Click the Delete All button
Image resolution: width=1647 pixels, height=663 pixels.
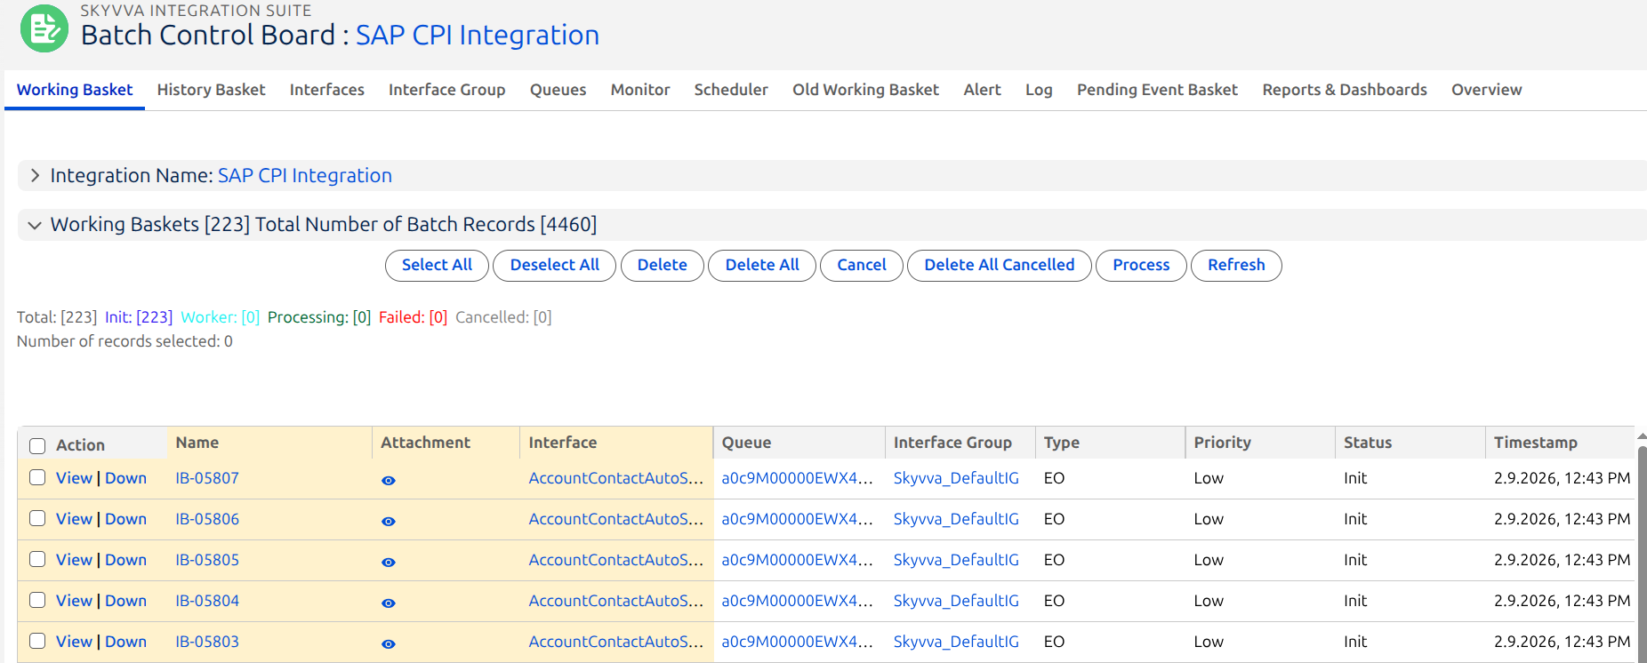coord(762,265)
